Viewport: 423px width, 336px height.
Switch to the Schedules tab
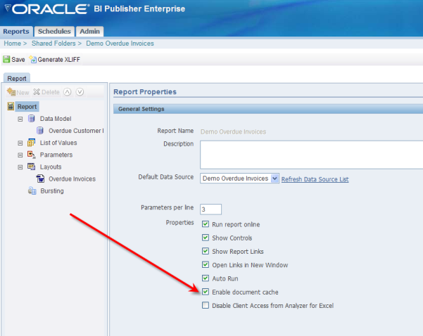pos(54,31)
